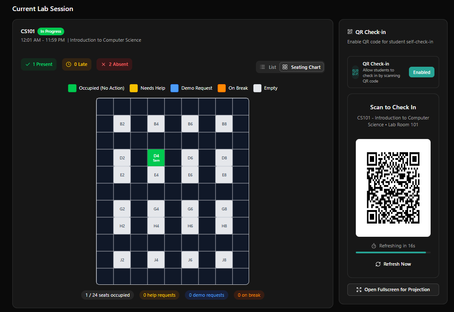
Task: Select seat H8
Action: 224,226
